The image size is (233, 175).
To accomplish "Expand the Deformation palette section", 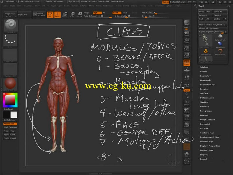I will (207, 98).
